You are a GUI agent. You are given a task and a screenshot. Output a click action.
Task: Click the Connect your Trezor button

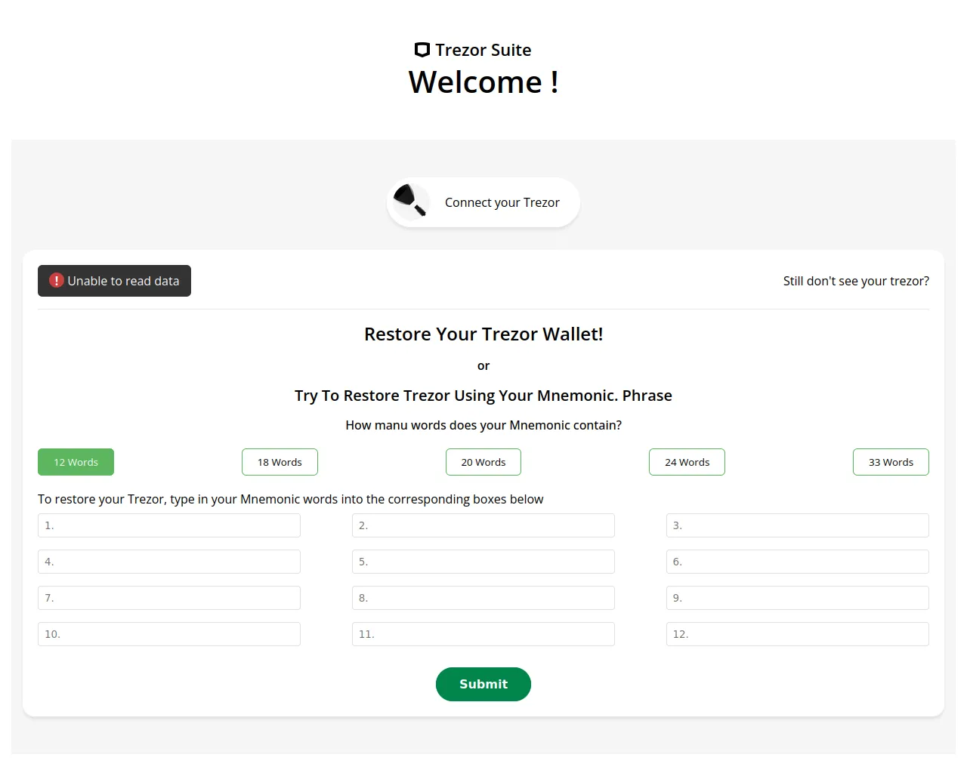pos(483,202)
